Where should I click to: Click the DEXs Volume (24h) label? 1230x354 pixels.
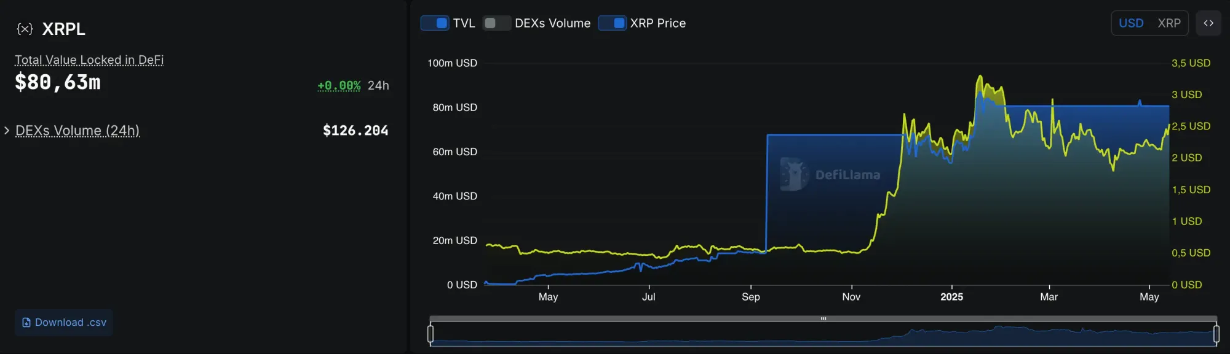[77, 131]
